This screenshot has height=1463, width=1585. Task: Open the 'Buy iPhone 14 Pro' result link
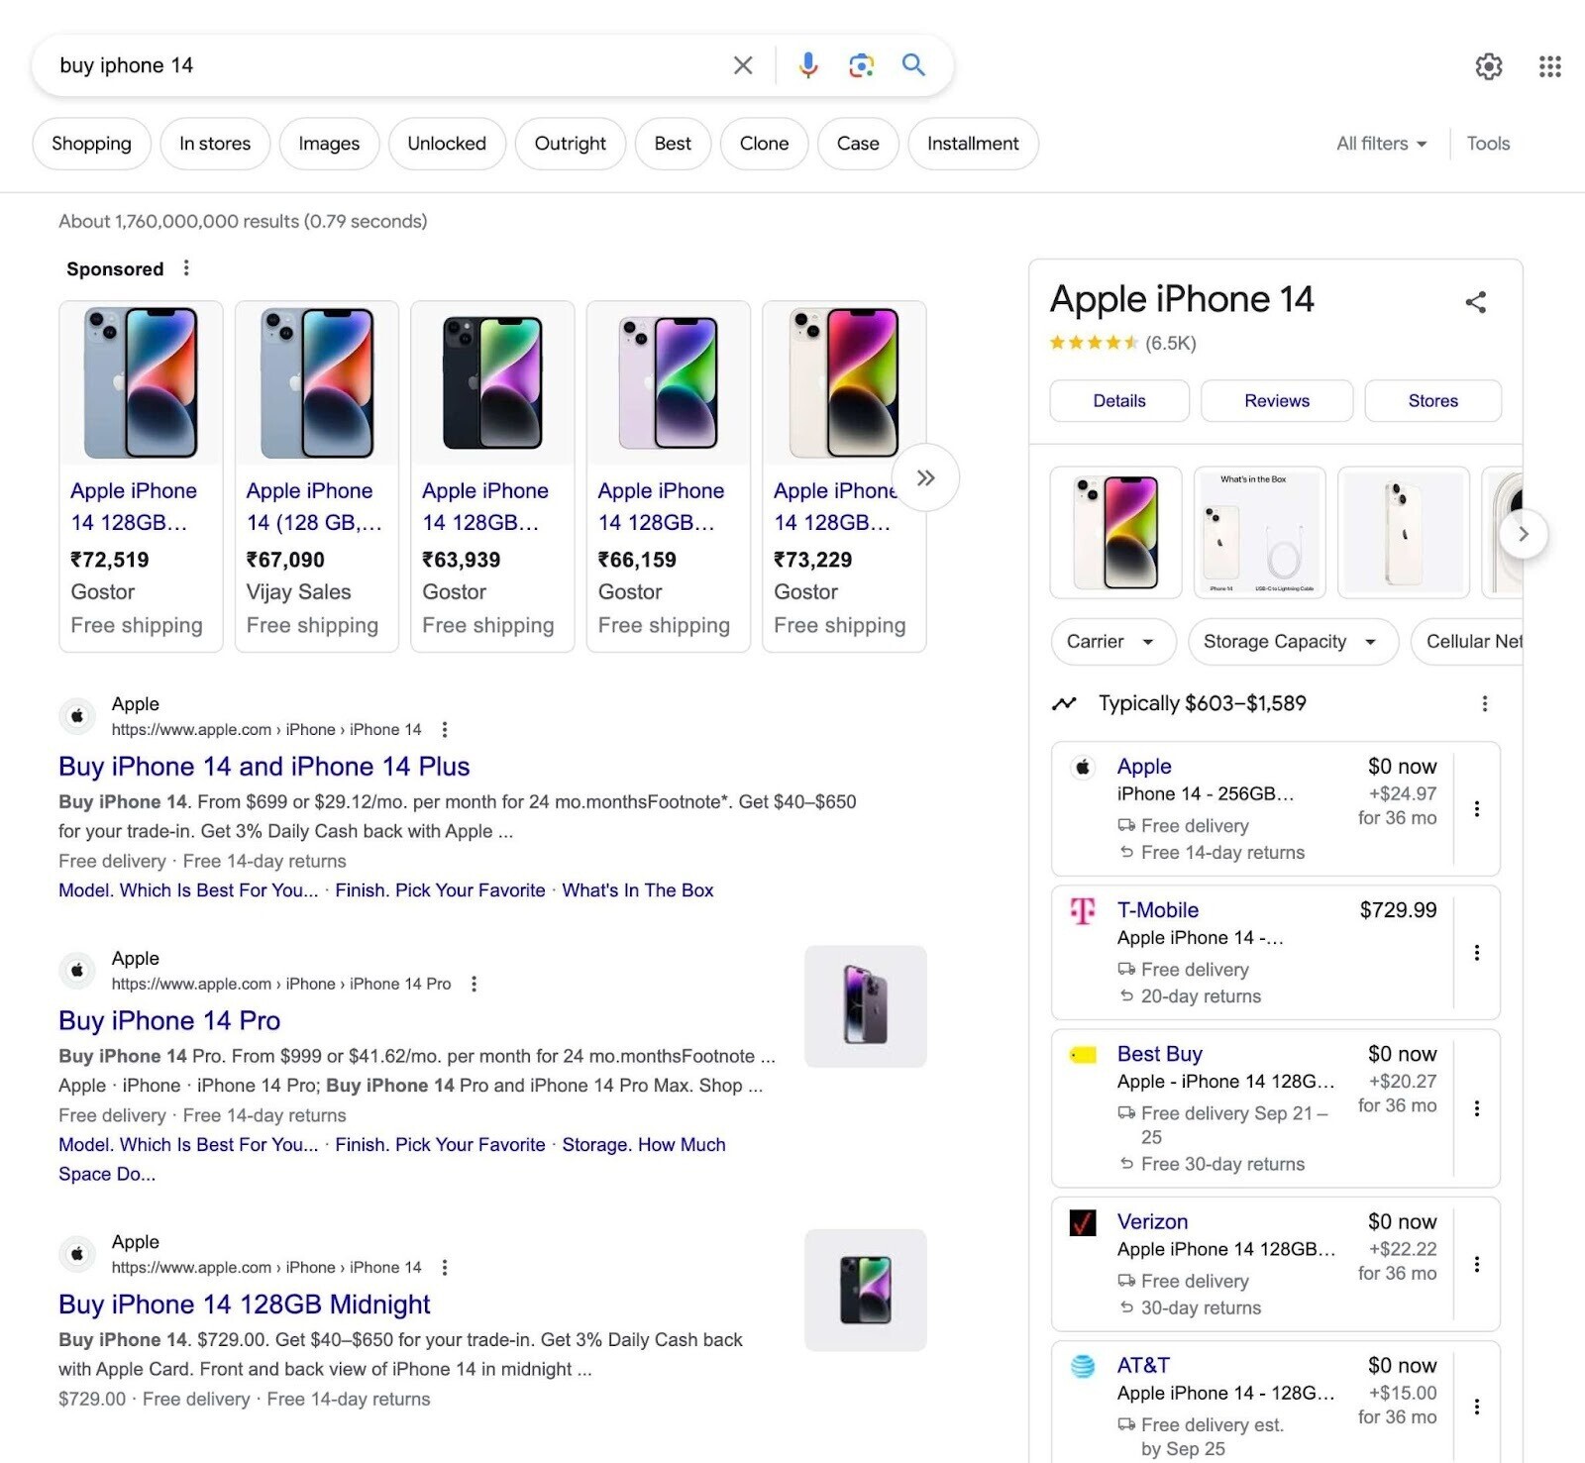[169, 1021]
